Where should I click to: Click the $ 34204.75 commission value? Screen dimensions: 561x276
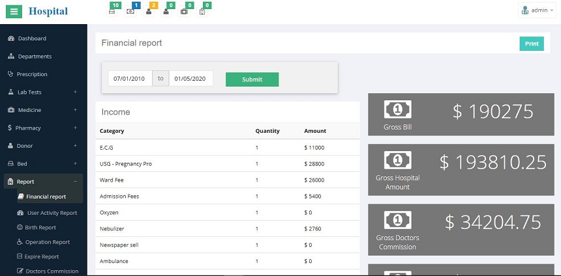pos(493,222)
